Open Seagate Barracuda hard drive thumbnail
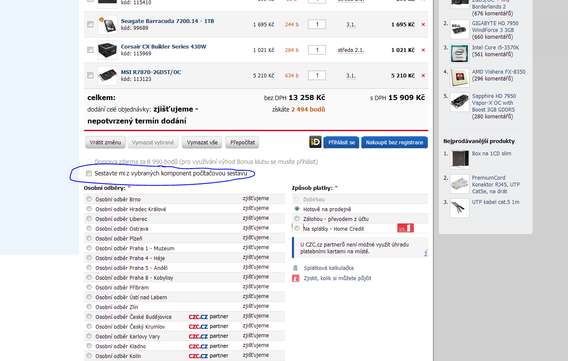This screenshot has width=568, height=361. pyautogui.click(x=107, y=25)
